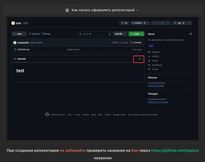
Task: View the '1 Branch' link
Action: [35, 34]
